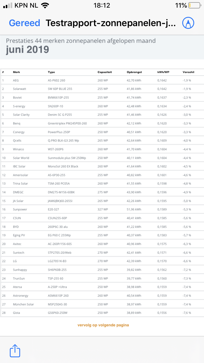204x363 pixels.
Task: Tap the Merk column header
Action: 16,72
